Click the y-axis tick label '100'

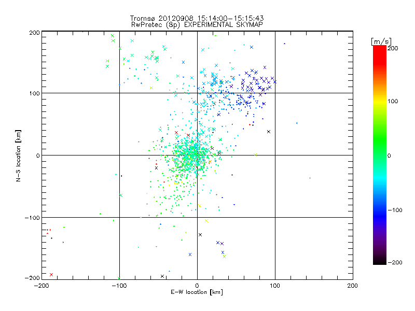coord(34,93)
